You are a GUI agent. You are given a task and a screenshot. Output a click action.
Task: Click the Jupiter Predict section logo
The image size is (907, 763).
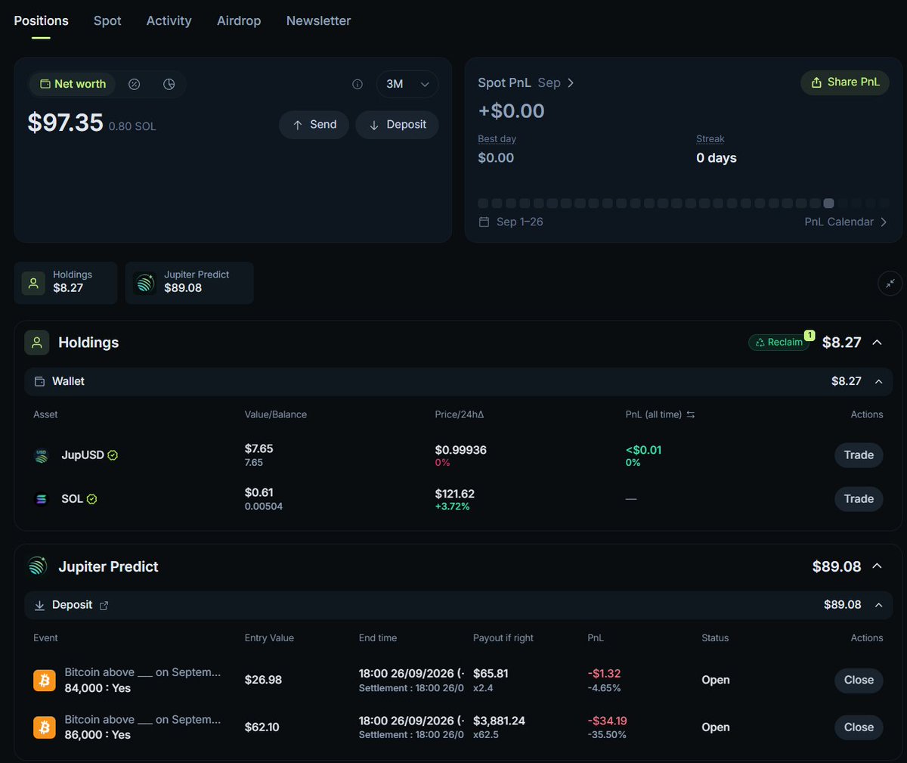click(37, 566)
